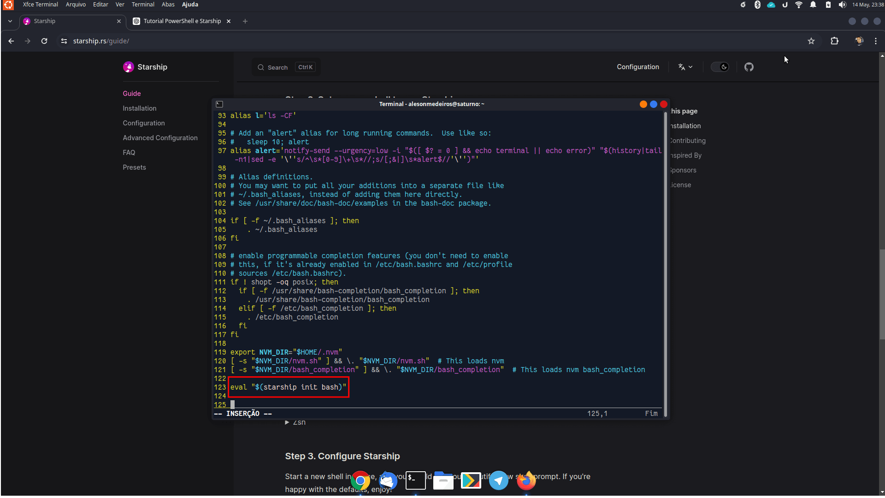Bookmark this page with the star icon
The image size is (885, 498).
point(811,41)
